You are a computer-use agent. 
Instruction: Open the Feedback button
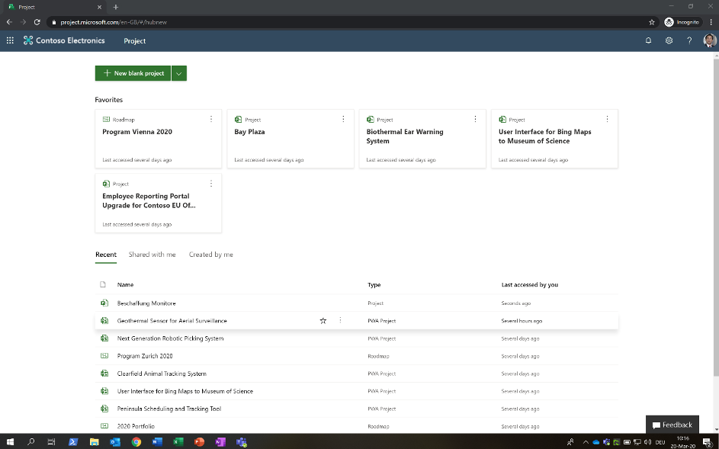[672, 425]
